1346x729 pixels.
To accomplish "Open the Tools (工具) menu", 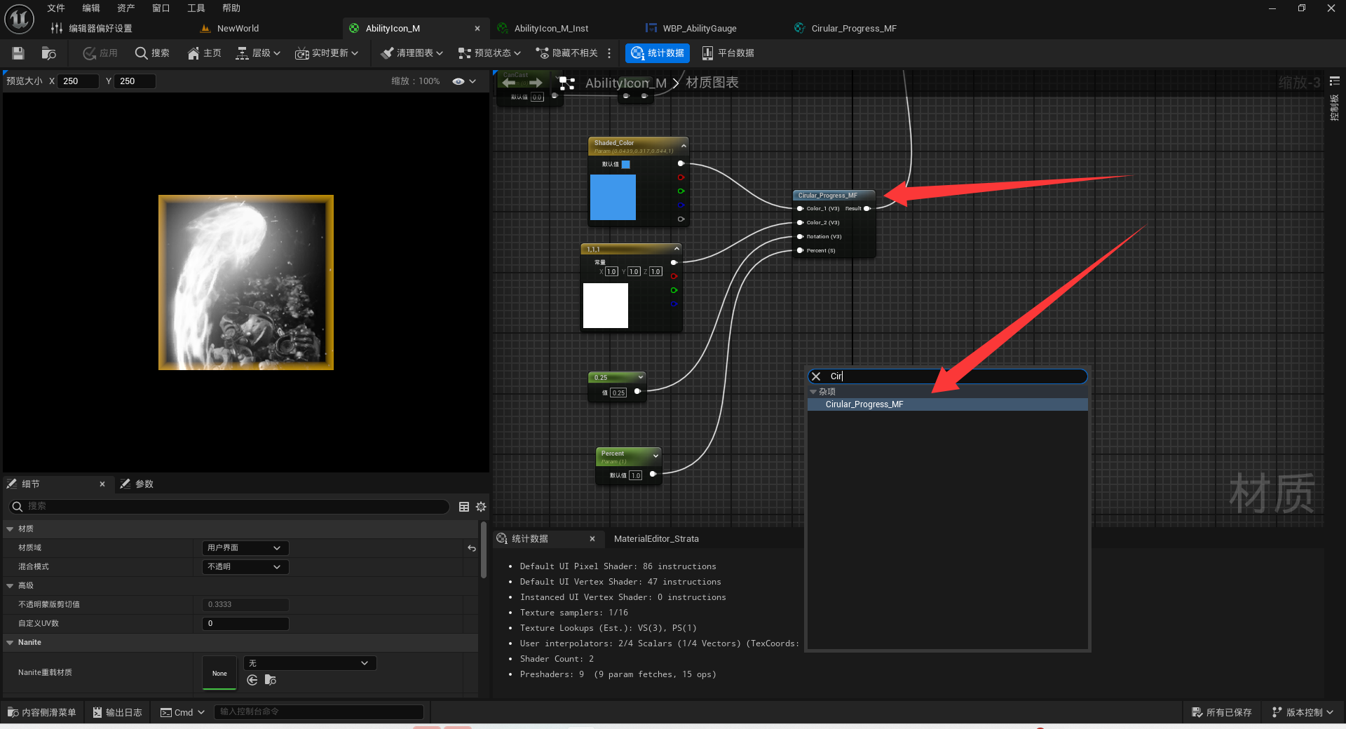I will point(196,8).
